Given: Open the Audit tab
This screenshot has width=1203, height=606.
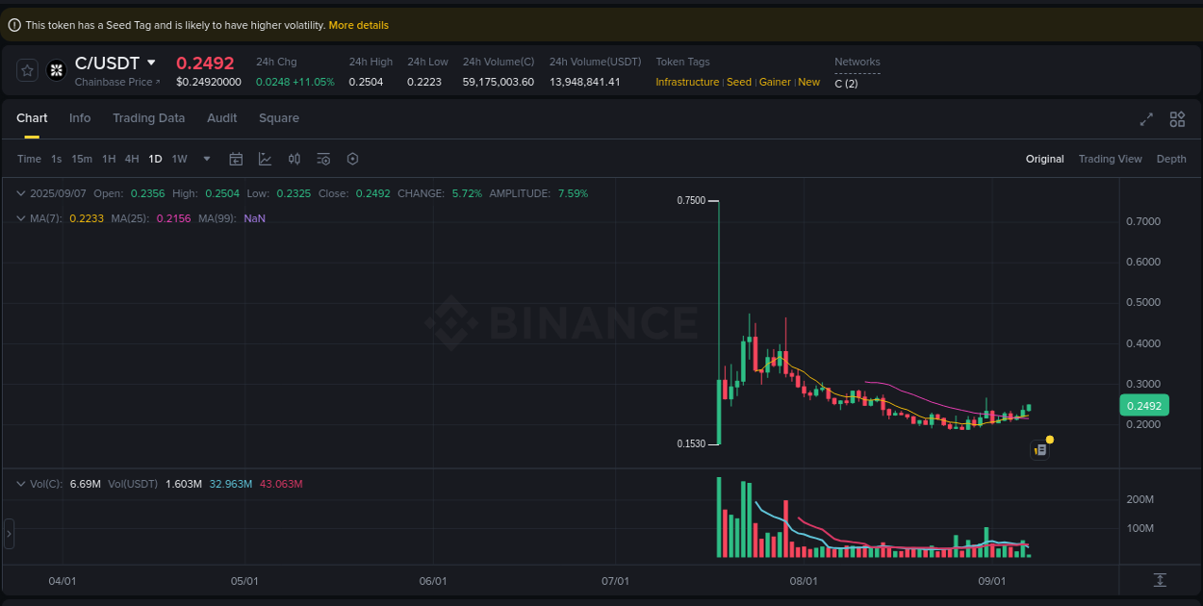Looking at the screenshot, I should point(221,117).
